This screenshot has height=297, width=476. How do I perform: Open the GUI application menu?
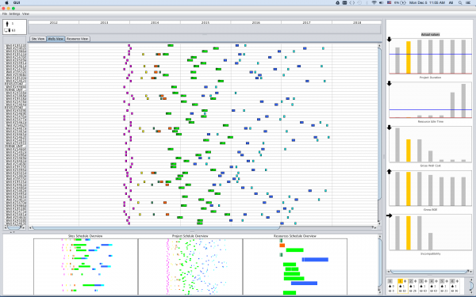[17, 2]
